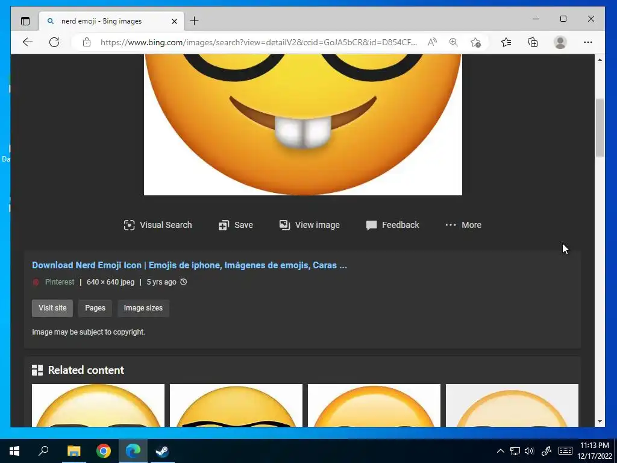Click the Visit site button
This screenshot has width=617, height=463.
point(52,308)
